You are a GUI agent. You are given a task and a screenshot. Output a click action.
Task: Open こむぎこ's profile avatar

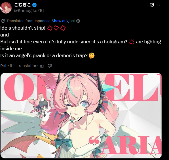coord(6,8)
